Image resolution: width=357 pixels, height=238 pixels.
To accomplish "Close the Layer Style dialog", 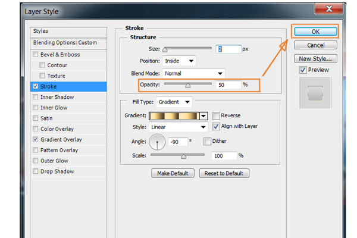I will (329, 9).
